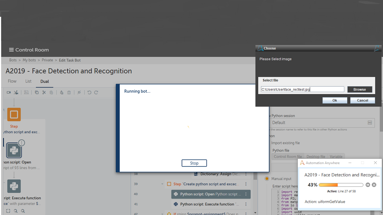
Task: Select the Python script Execute function row 41
Action: click(x=211, y=204)
